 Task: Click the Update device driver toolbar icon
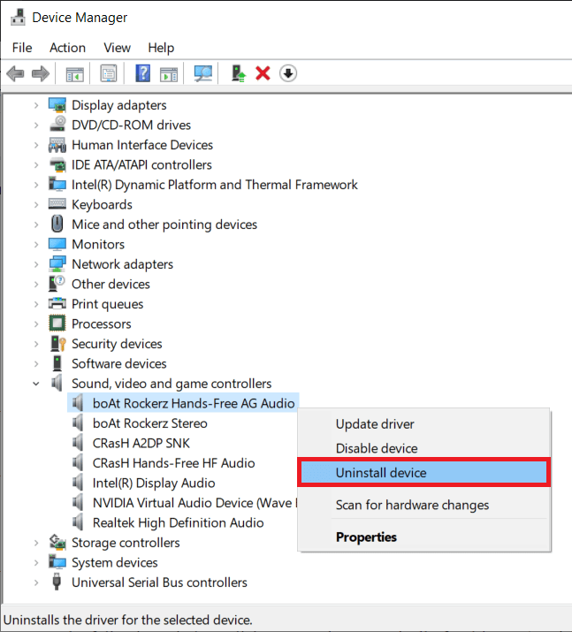coord(238,73)
